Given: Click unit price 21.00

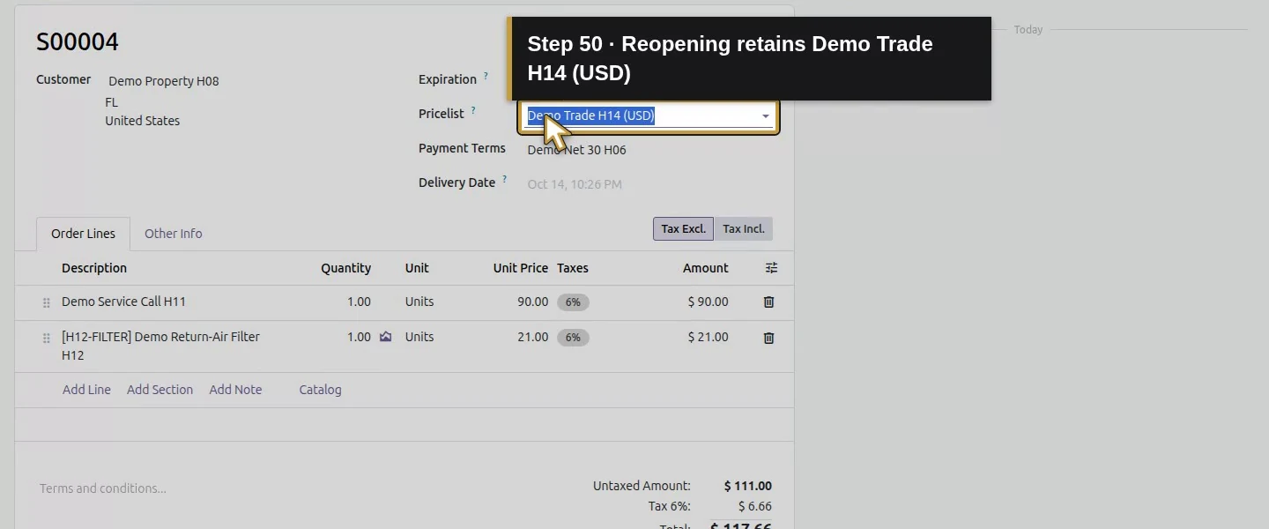Looking at the screenshot, I should (x=532, y=337).
